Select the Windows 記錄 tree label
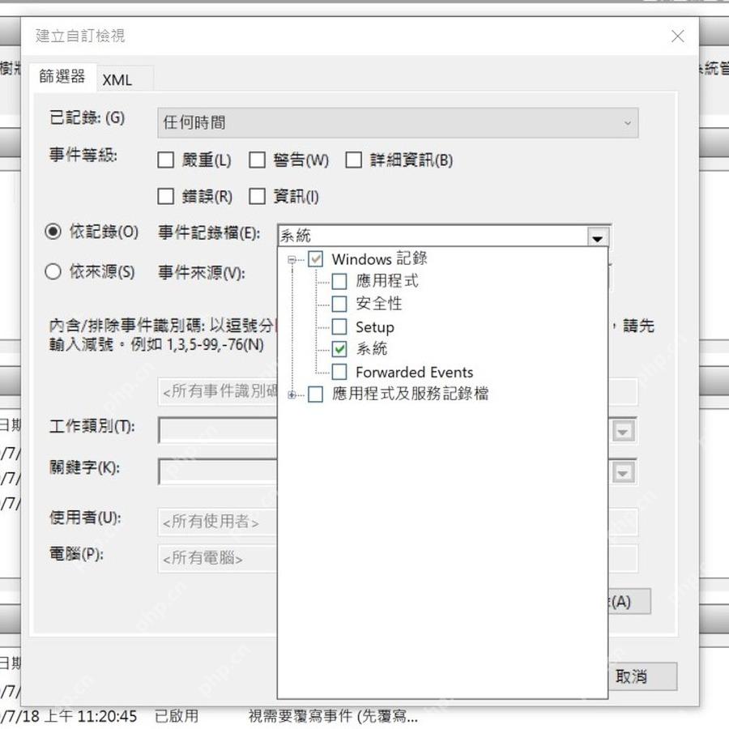The height and width of the screenshot is (729, 729). click(x=379, y=259)
